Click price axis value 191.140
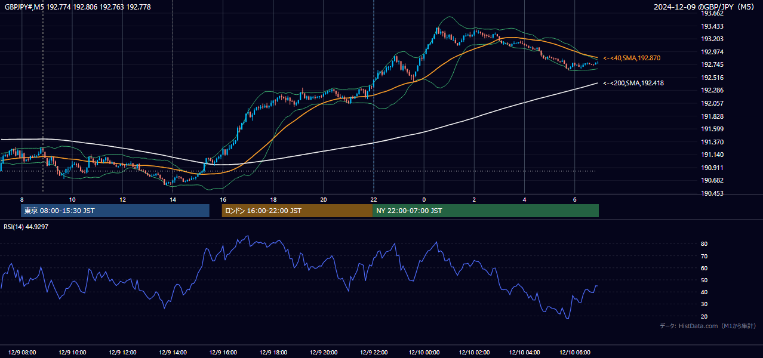This screenshot has width=763, height=358. [712, 155]
